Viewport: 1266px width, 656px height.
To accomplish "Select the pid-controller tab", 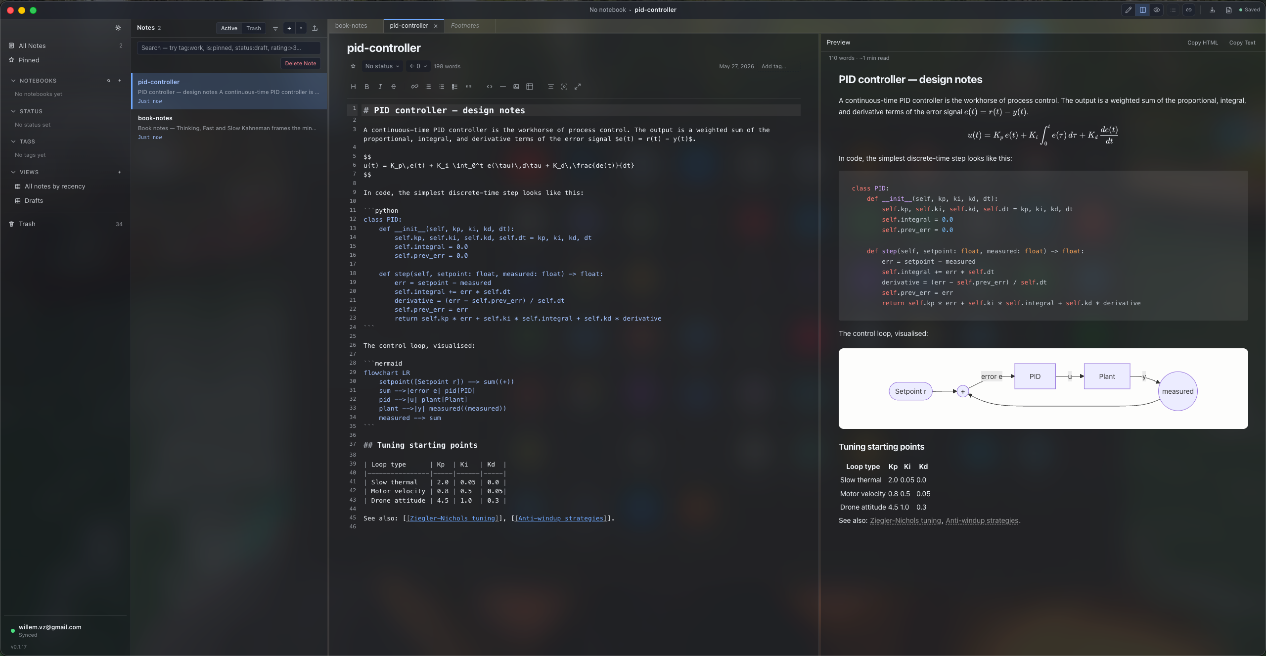I will [408, 26].
